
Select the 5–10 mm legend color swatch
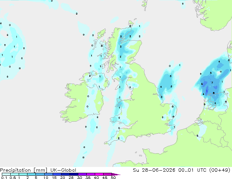(x=40, y=174)
